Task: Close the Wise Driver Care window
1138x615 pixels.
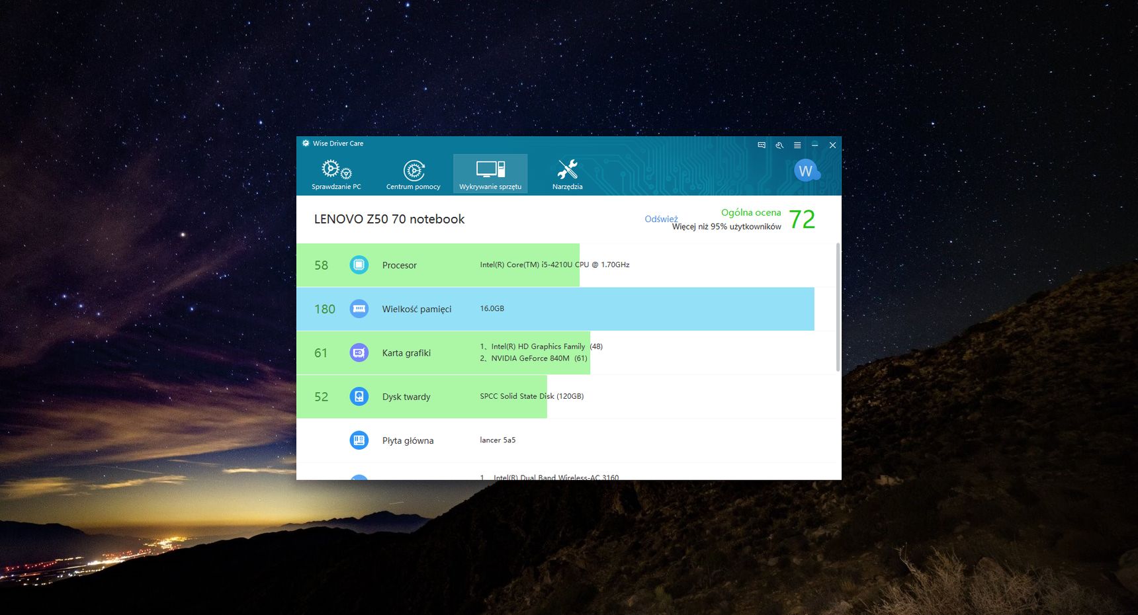Action: (x=833, y=145)
